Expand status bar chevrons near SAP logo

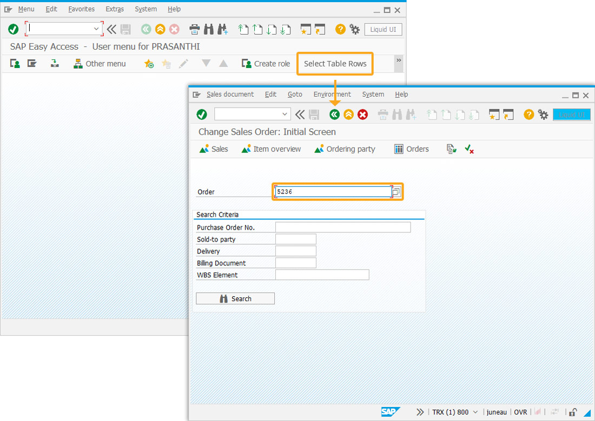(x=420, y=412)
